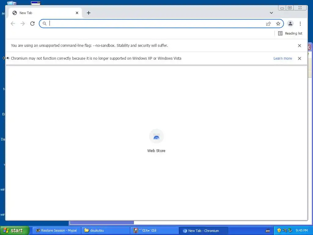
Task: Close the New Tab tab
Action: point(77,13)
